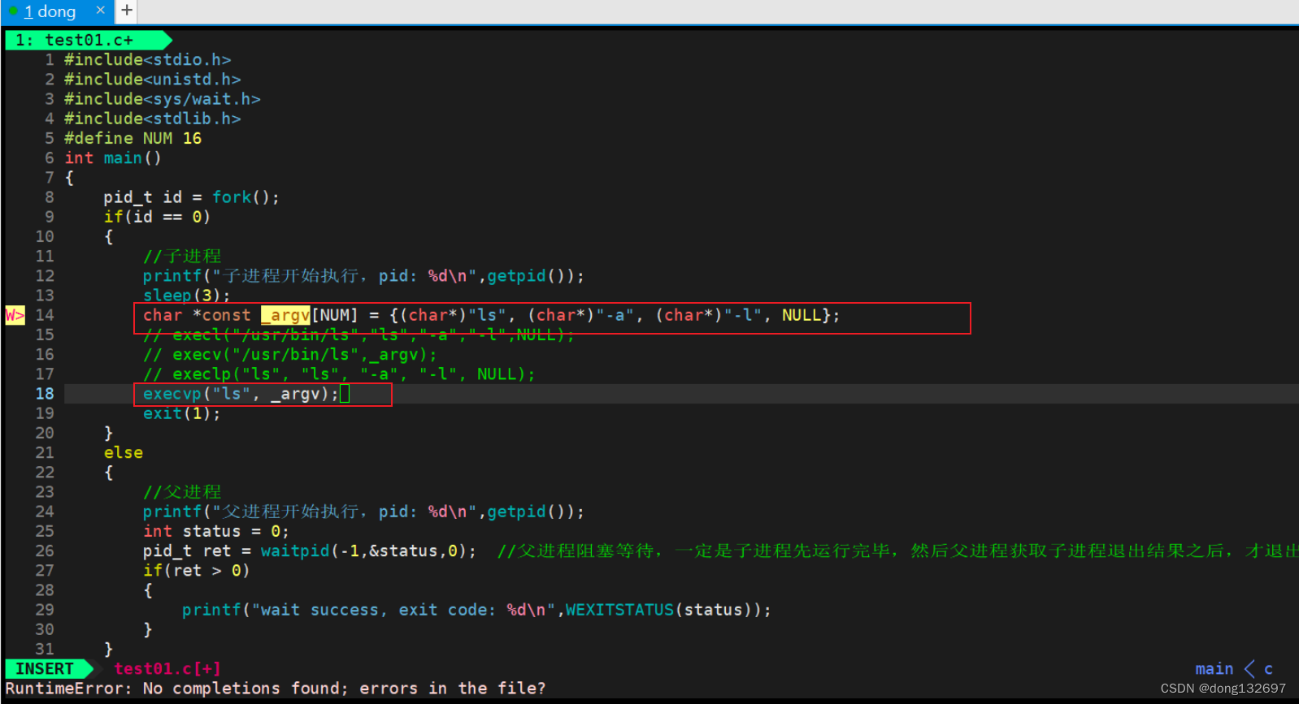Click the 'W>' warning sign marker
This screenshot has width=1299, height=704.
click(15, 315)
